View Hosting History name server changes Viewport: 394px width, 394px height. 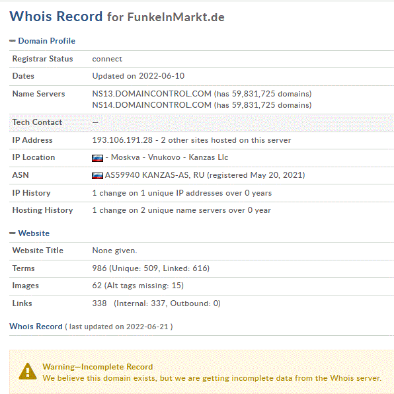(181, 210)
